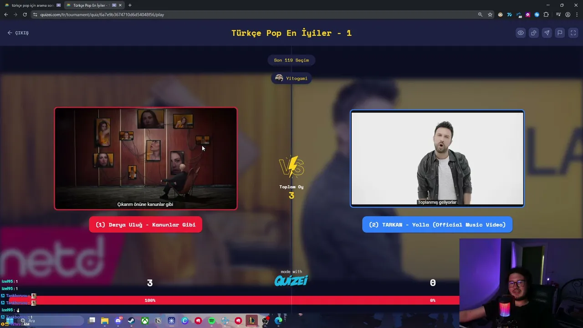Bookmark this page with the star icon
This screenshot has width=583, height=328.
tap(490, 15)
